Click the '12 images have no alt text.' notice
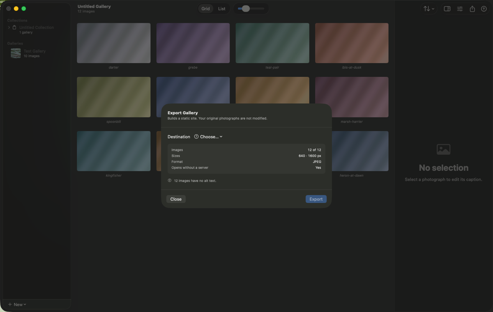The width and height of the screenshot is (493, 312). pos(195,181)
